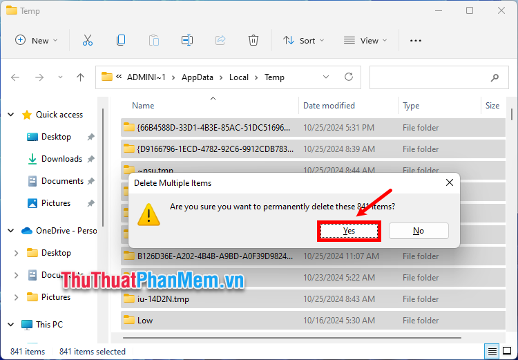This screenshot has width=518, height=360.
Task: Expand the OneDrive Pictures folder
Action: click(x=16, y=297)
